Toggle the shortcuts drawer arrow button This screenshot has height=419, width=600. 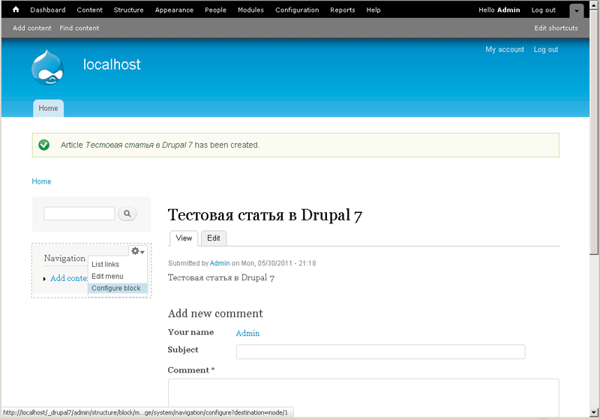click(576, 10)
